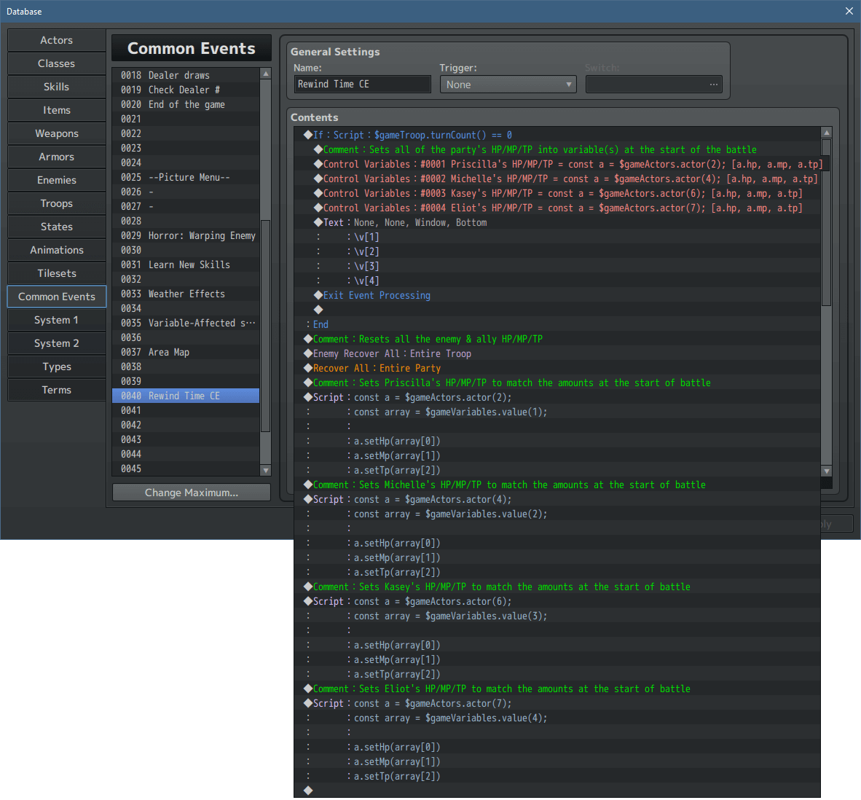The image size is (861, 800).
Task: Open the Trigger dropdown set to None
Action: coord(508,85)
